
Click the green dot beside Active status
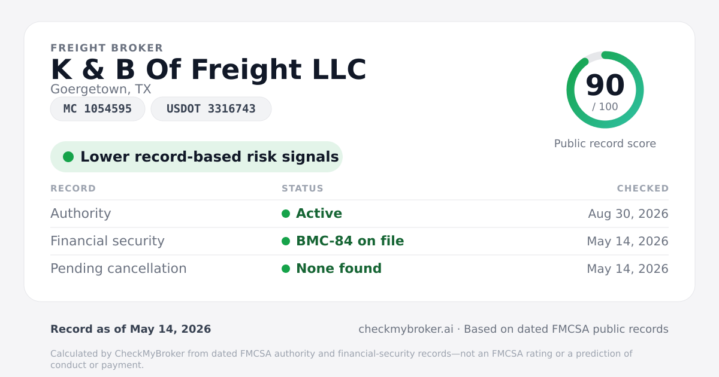coord(286,214)
